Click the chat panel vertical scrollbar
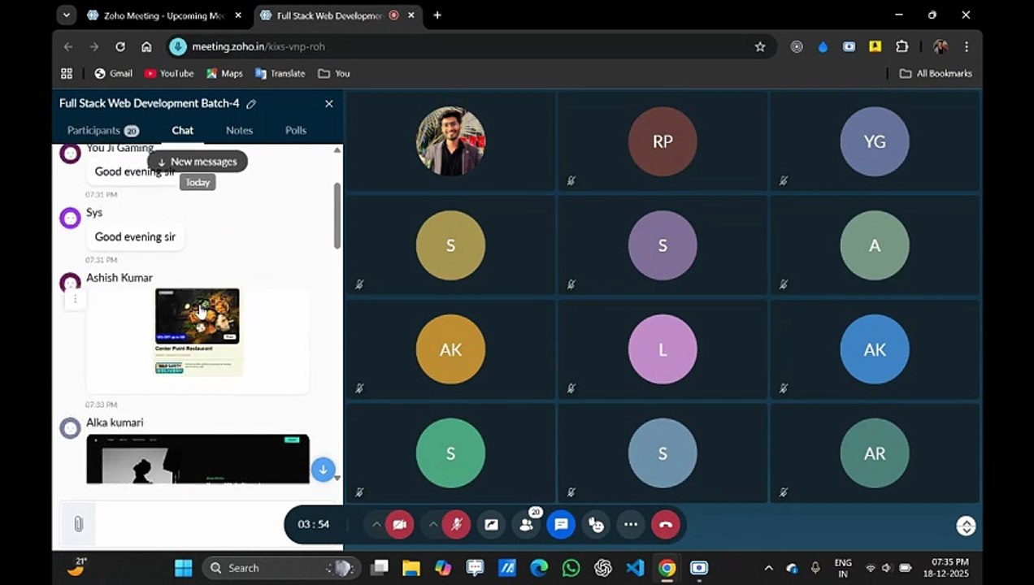This screenshot has width=1034, height=585. [x=337, y=215]
